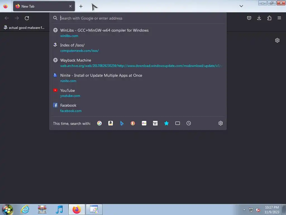Search this time with Bing icon
286x215 pixels.
122,123
